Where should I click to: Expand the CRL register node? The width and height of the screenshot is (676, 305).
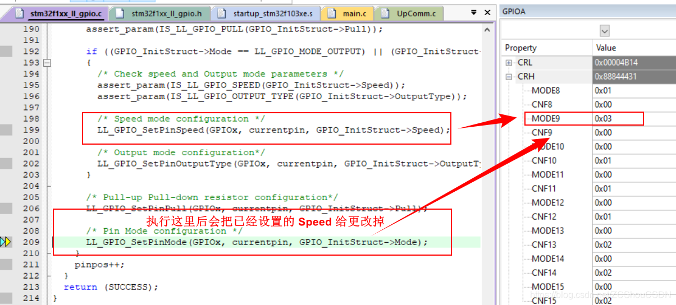pos(509,63)
